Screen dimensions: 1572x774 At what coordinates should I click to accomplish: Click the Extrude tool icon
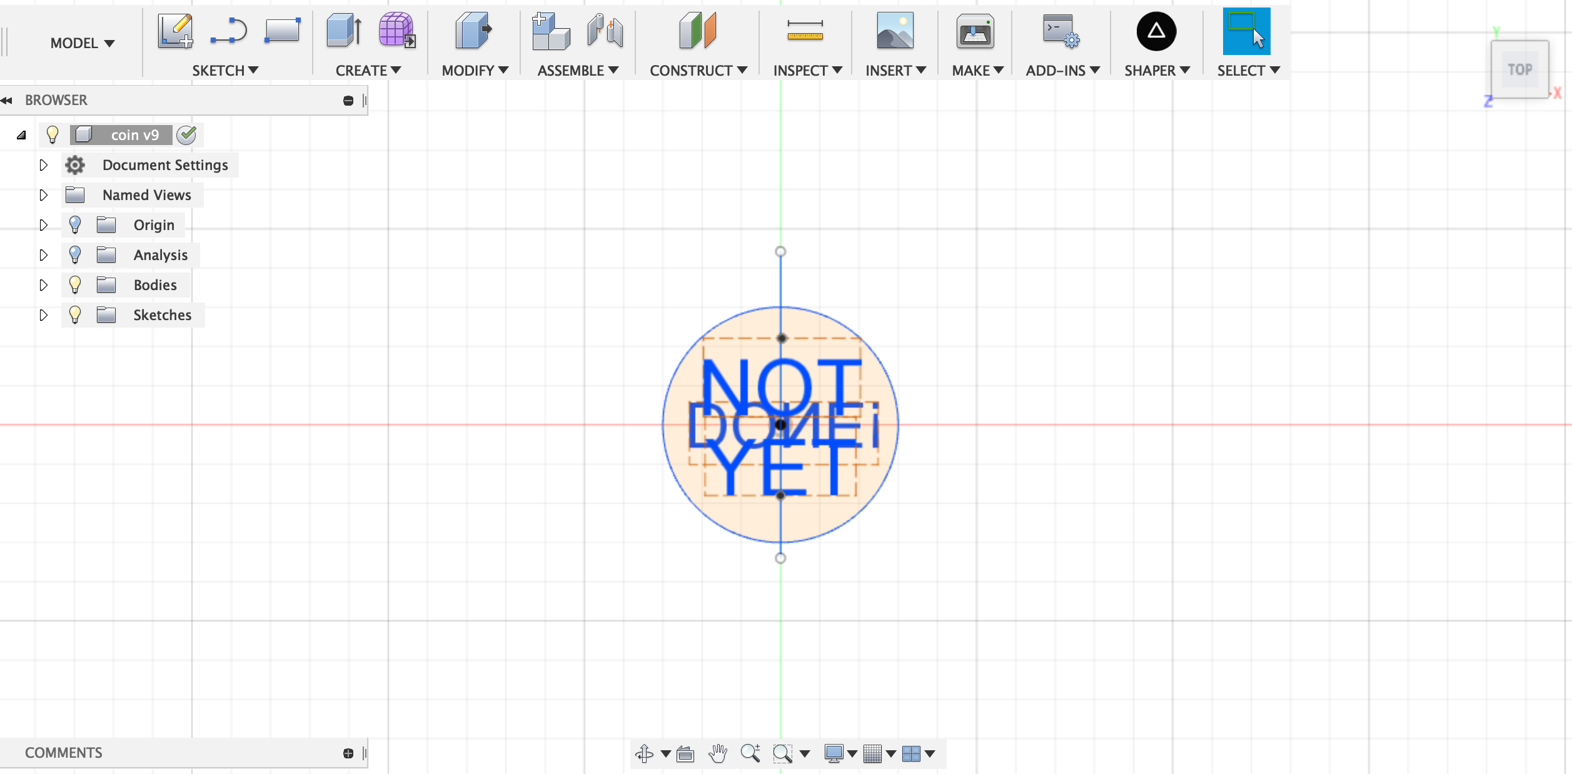point(343,31)
